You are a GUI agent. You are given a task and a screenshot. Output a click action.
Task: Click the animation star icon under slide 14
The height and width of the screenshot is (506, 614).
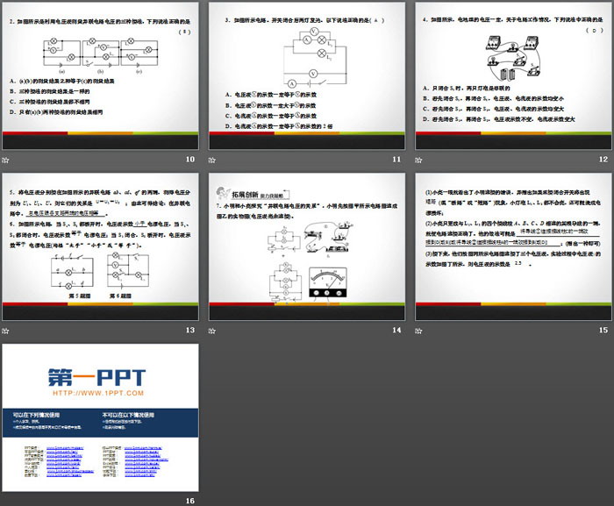tap(212, 331)
